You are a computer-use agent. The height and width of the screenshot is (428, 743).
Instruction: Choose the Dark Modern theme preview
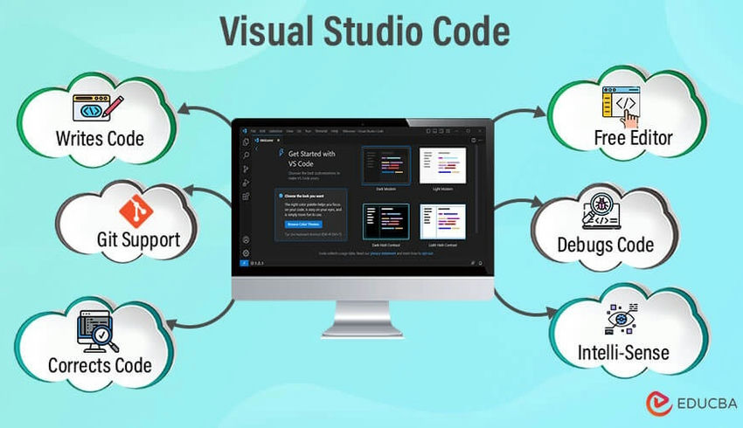385,166
